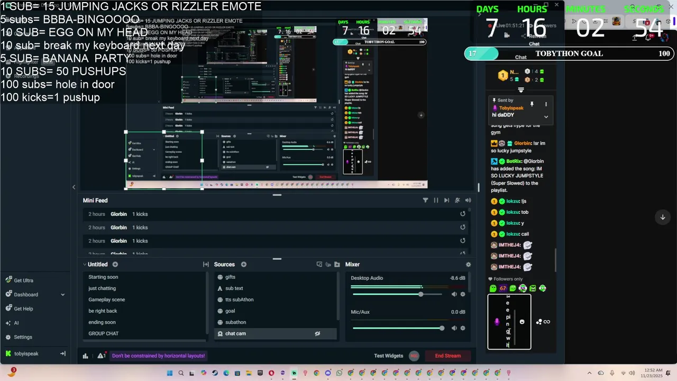Click the log out icon beside tobyispeak
This screenshot has height=381, width=677.
[63, 353]
